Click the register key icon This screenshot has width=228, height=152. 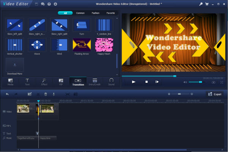pyautogui.click(x=201, y=4)
